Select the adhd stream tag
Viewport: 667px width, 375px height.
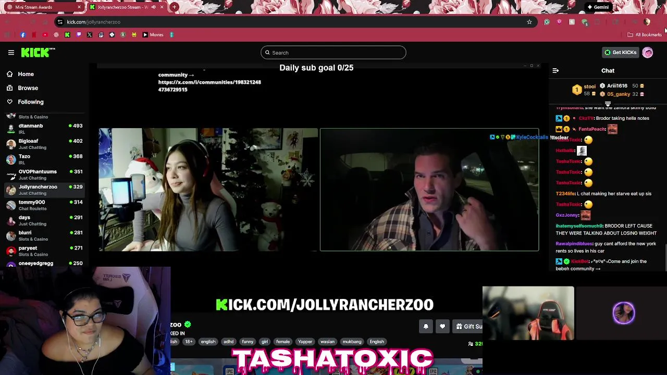[229, 342]
